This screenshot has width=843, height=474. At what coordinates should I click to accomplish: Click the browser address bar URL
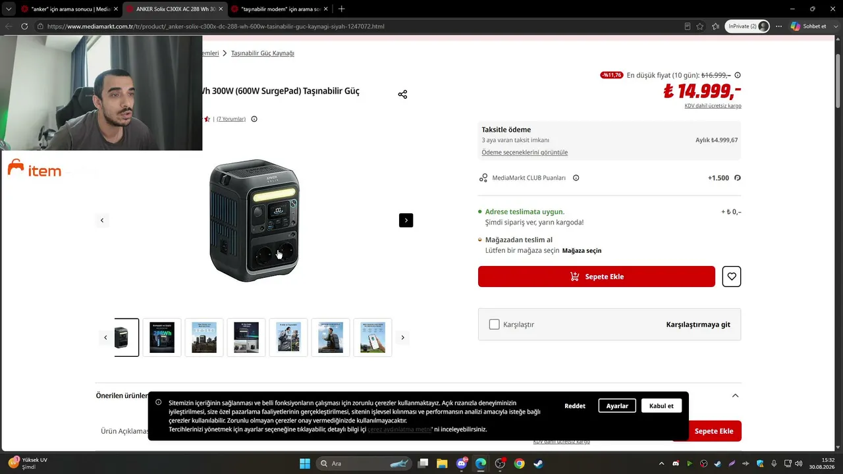(x=216, y=26)
